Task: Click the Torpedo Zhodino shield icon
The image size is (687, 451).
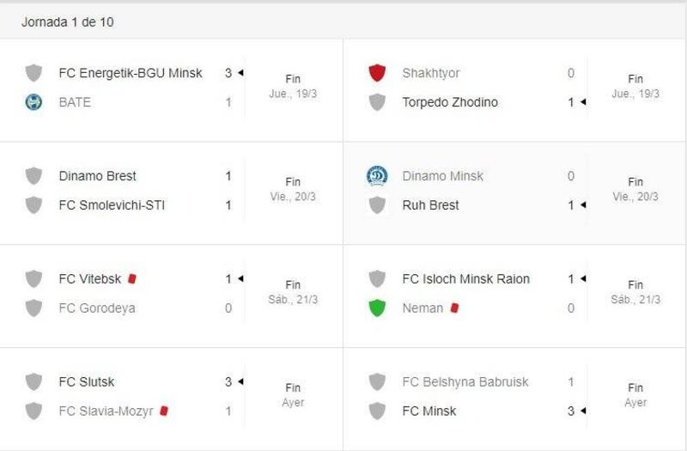Action: click(x=377, y=102)
